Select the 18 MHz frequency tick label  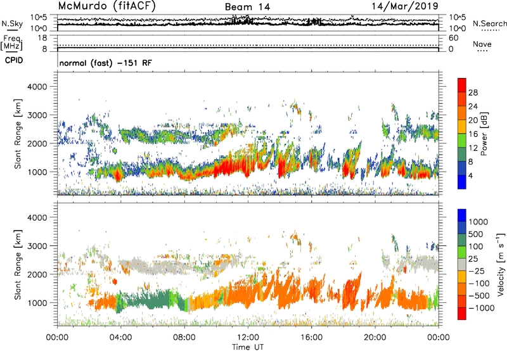coord(42,38)
